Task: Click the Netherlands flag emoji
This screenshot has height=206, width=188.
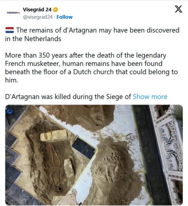Action: click(x=9, y=30)
